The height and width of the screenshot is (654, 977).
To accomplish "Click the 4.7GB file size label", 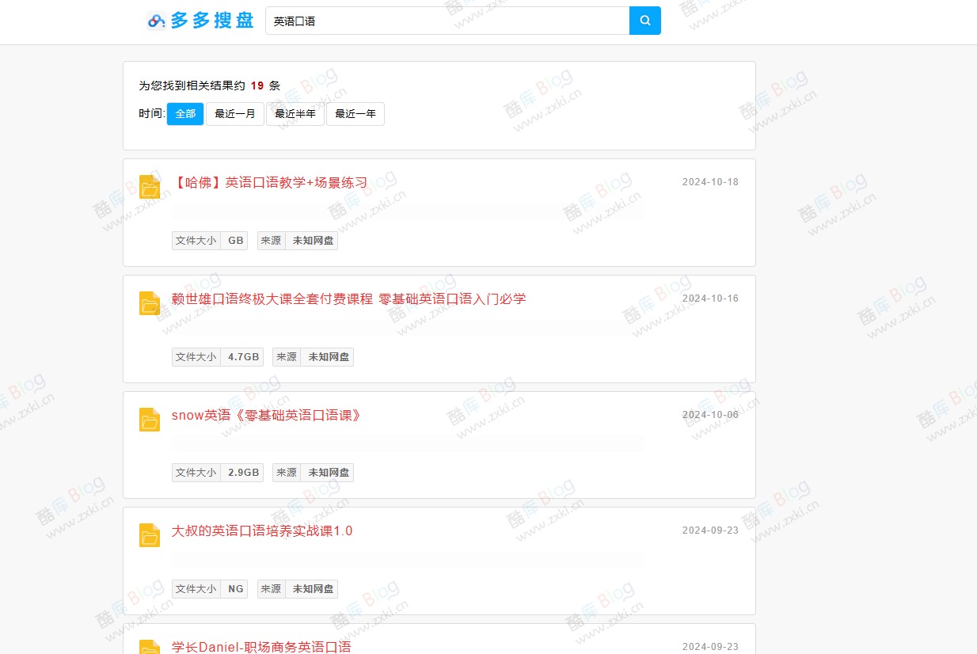I will tap(242, 356).
